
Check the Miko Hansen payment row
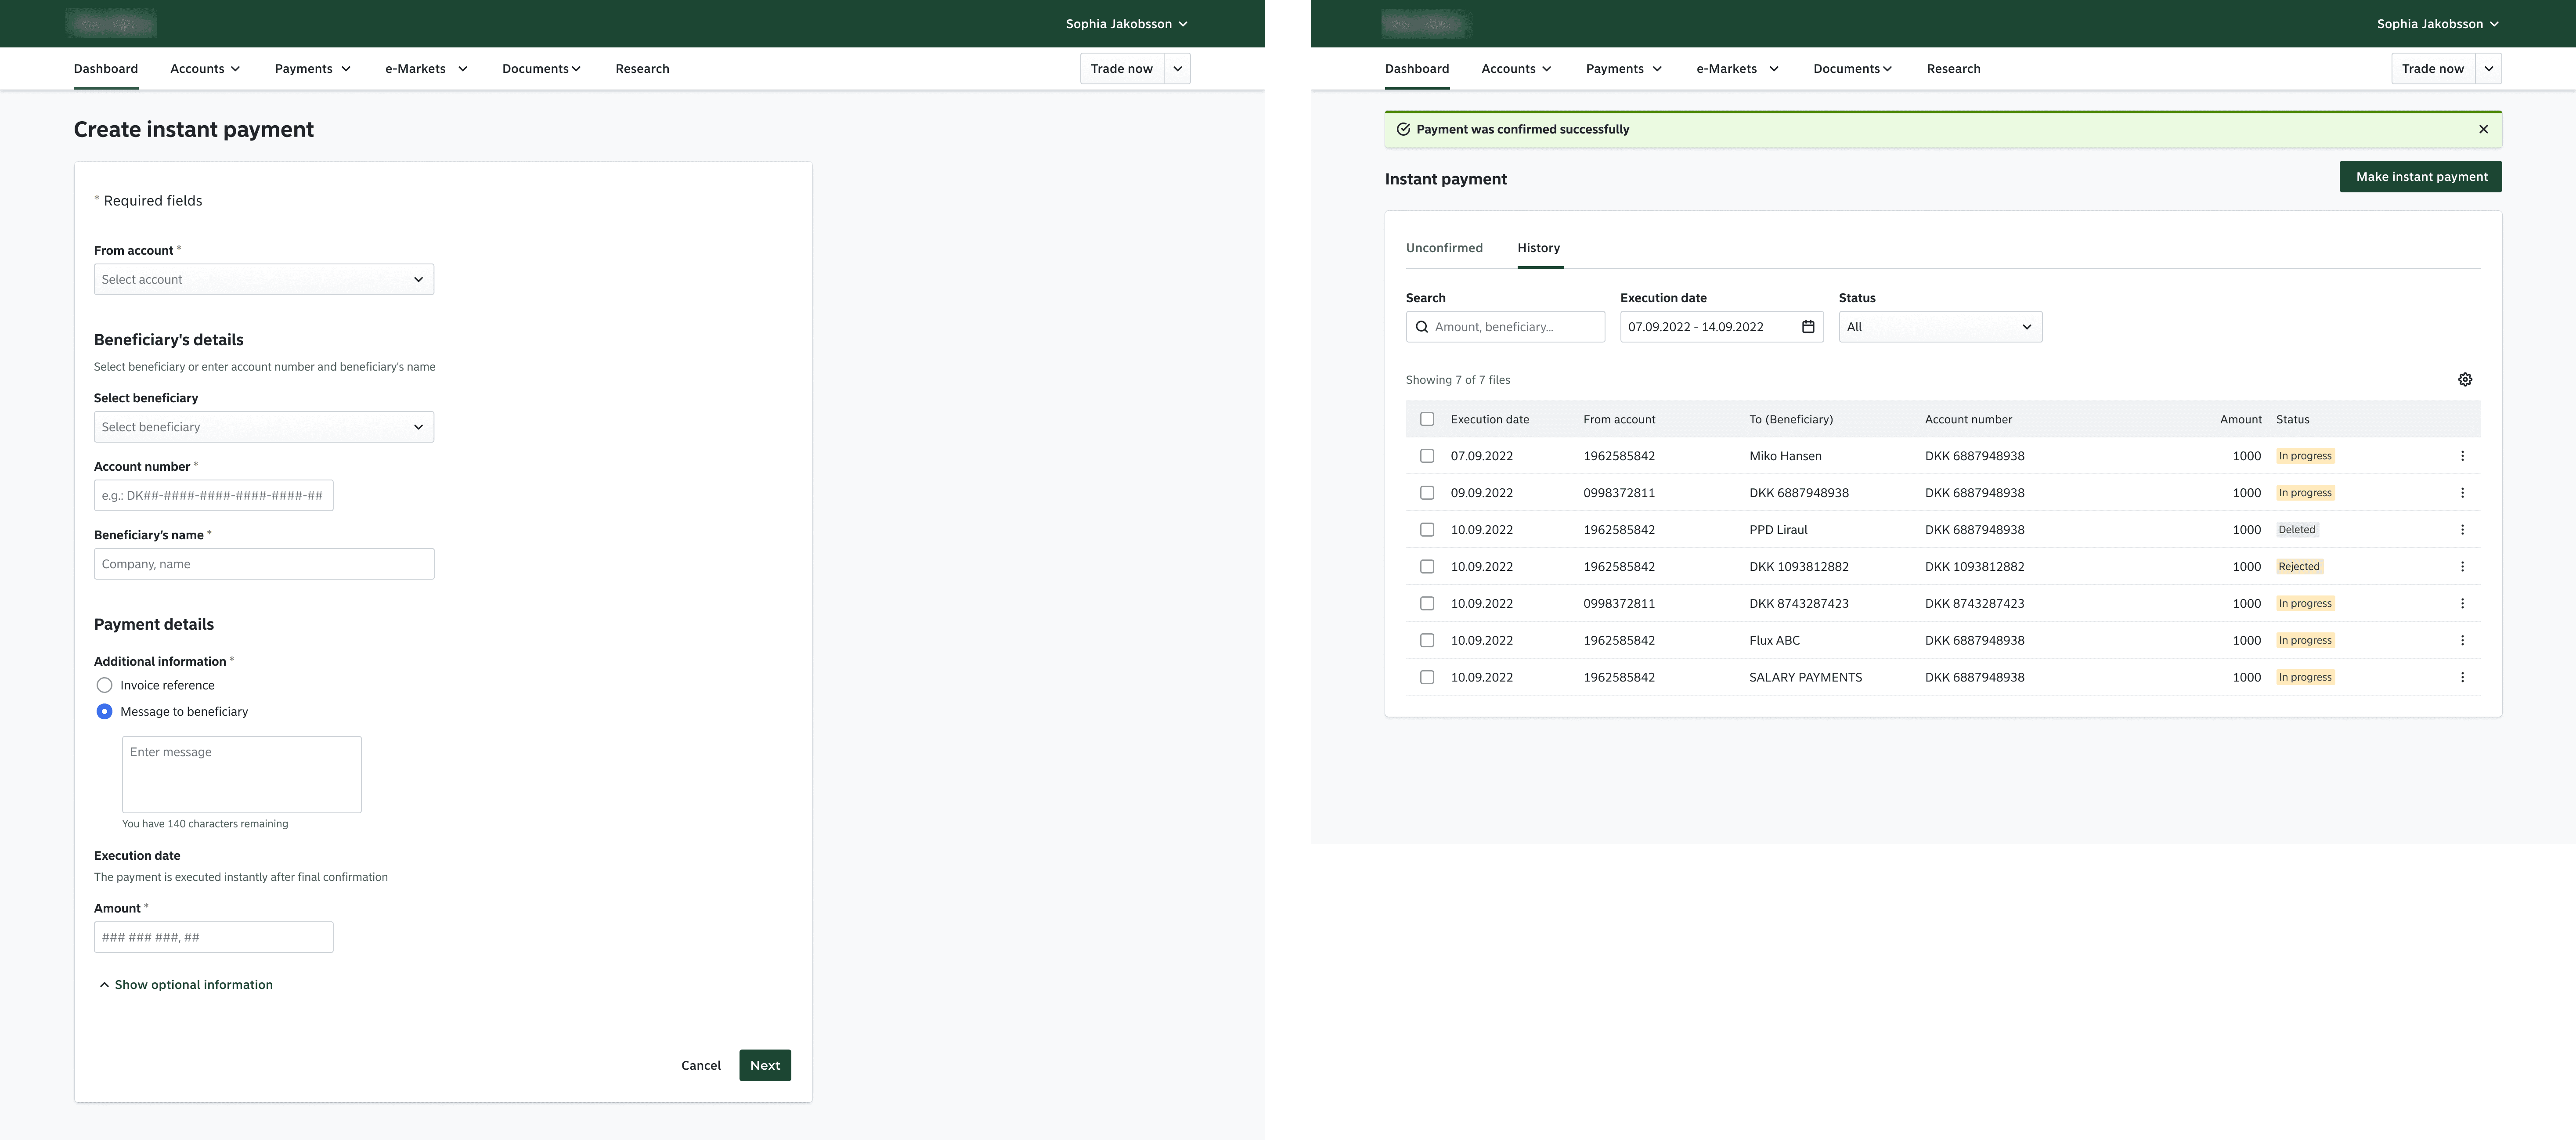click(1427, 456)
